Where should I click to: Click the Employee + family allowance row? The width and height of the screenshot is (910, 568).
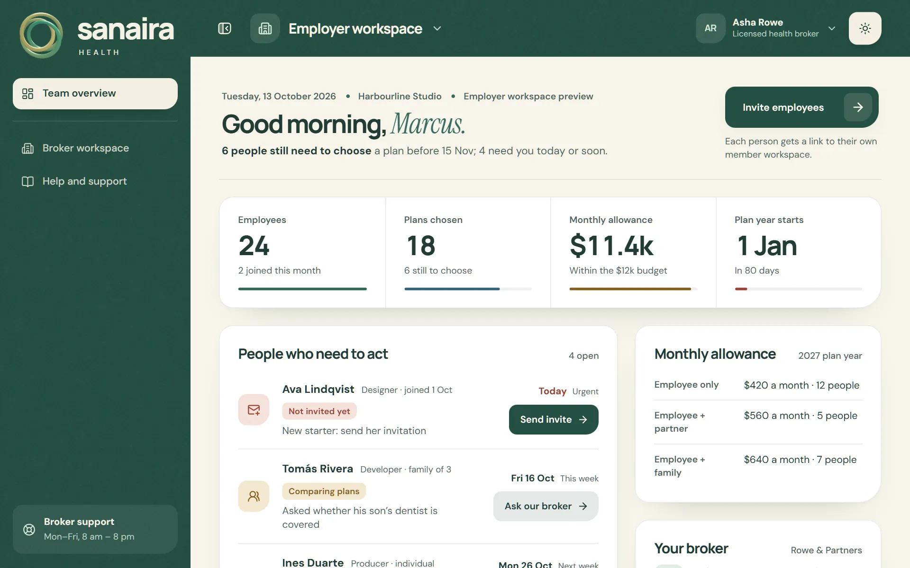pos(758,466)
